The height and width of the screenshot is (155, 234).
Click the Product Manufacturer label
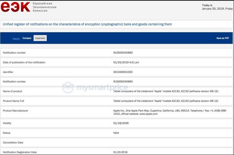tap(15, 111)
